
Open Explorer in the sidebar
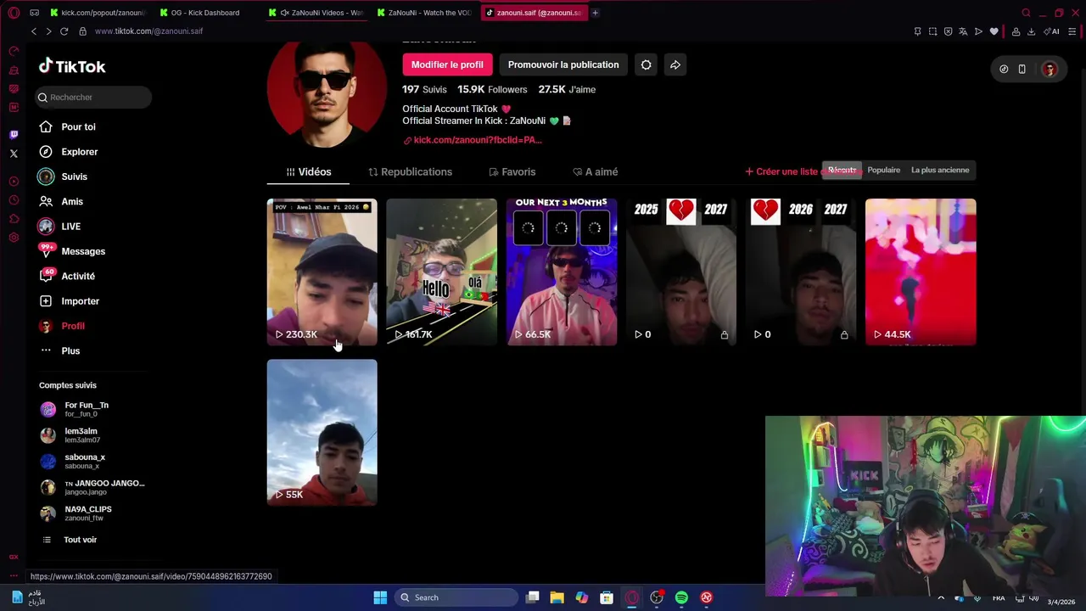tap(79, 152)
